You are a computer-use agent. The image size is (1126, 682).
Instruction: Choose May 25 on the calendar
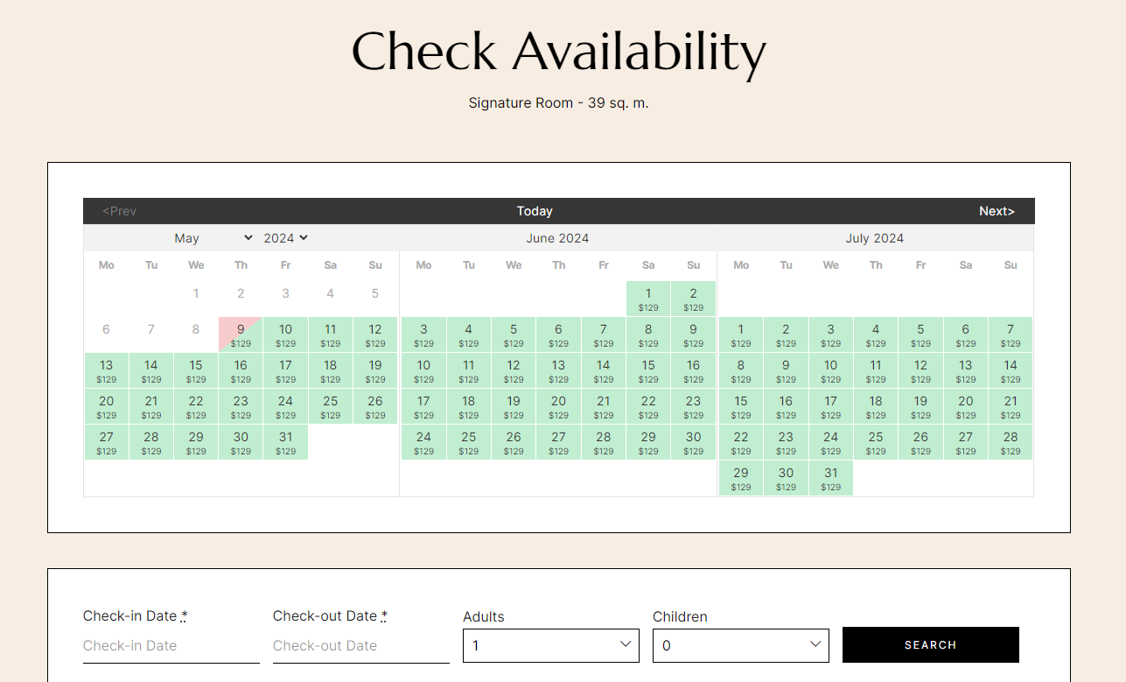click(330, 406)
